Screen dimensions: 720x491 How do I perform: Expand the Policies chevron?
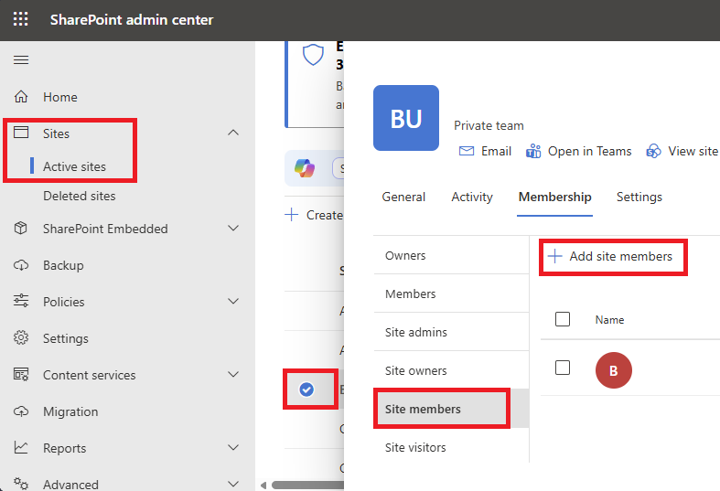233,301
